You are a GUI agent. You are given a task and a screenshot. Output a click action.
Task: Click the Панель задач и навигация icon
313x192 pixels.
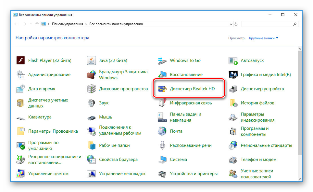coord(162,117)
